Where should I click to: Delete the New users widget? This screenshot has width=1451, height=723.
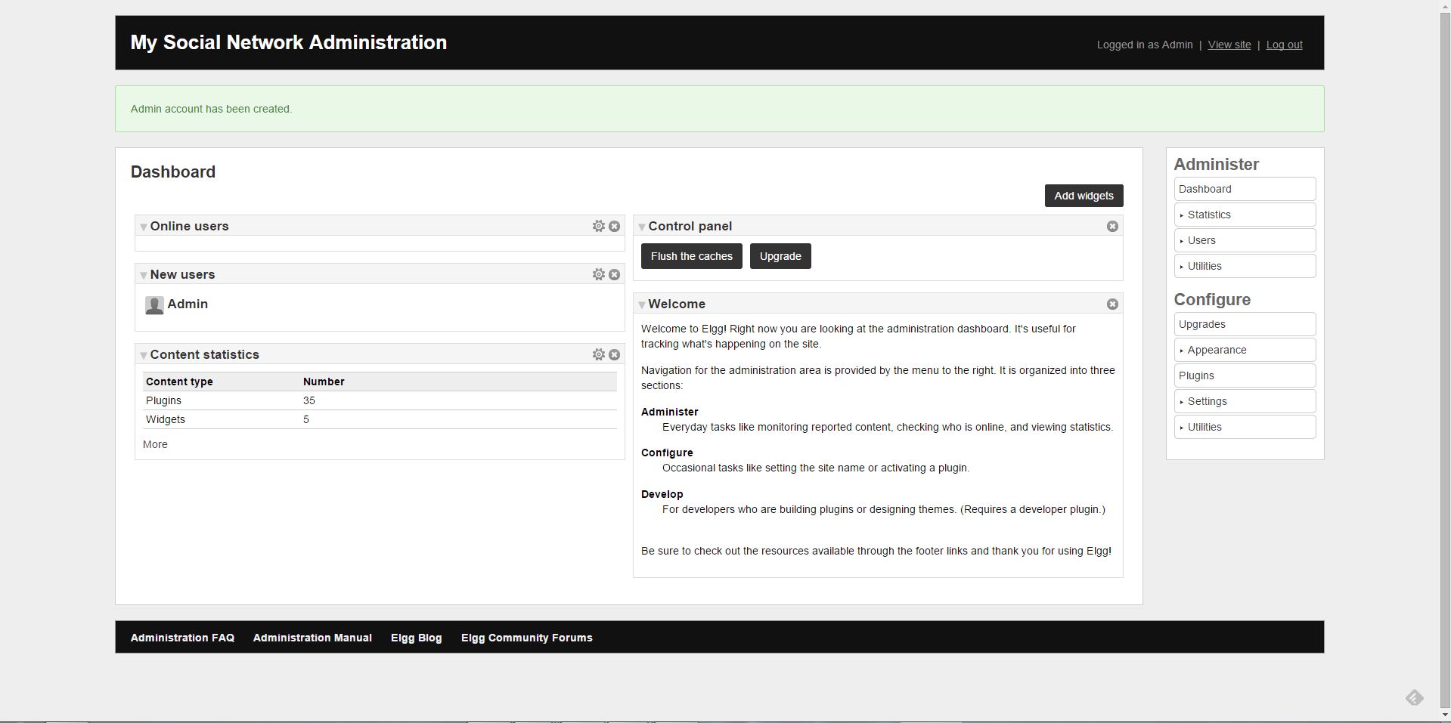click(615, 274)
